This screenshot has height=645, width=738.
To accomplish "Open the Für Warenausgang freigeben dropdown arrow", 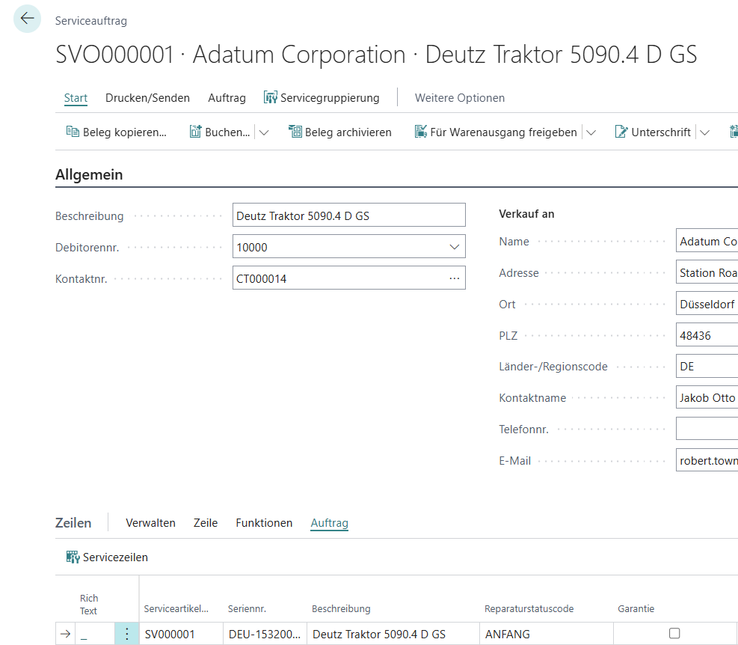I will pos(591,132).
